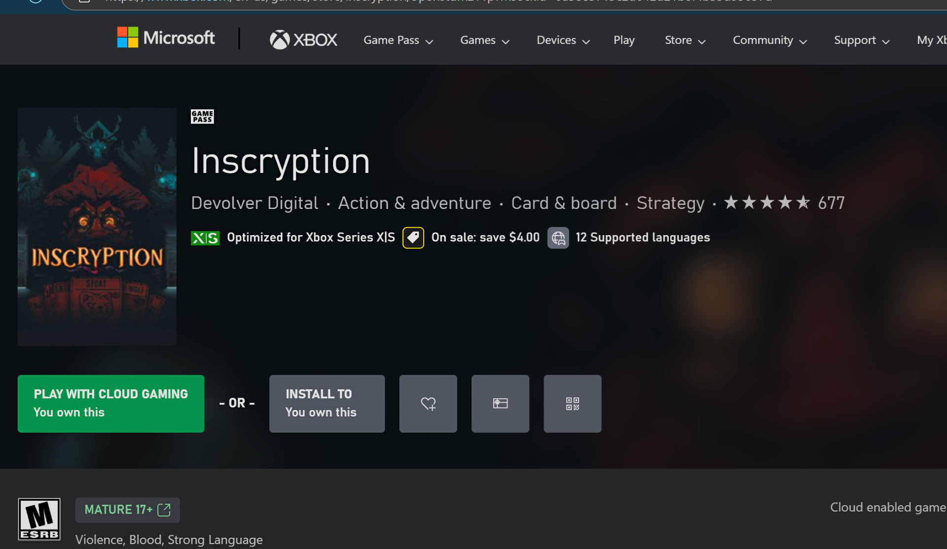
Task: Click the supported languages globe icon
Action: (x=558, y=238)
